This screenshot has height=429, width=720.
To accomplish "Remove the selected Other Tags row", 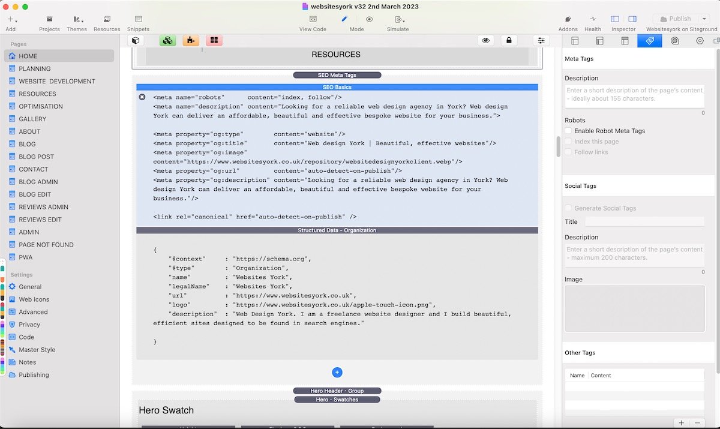I will [x=697, y=423].
